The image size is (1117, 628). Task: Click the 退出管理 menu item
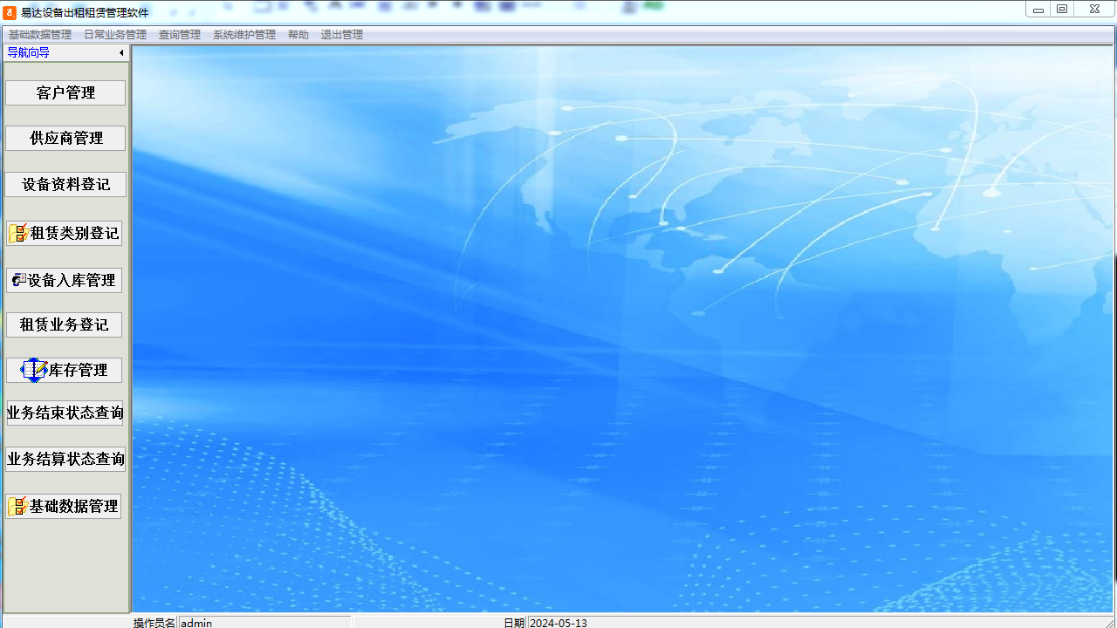tap(342, 35)
